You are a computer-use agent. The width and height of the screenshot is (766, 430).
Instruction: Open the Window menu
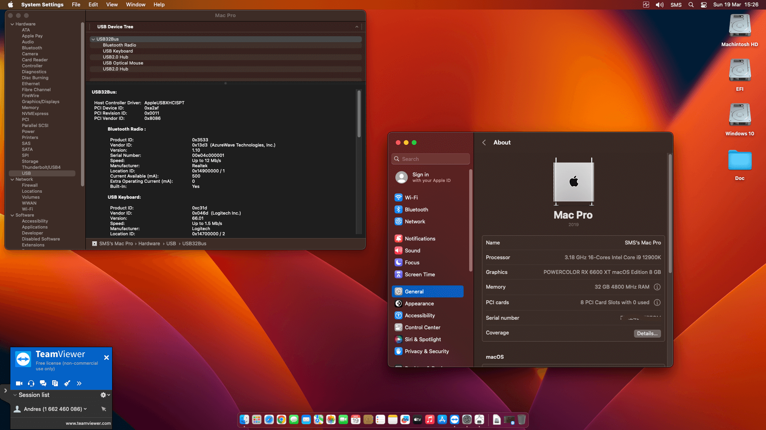click(136, 5)
